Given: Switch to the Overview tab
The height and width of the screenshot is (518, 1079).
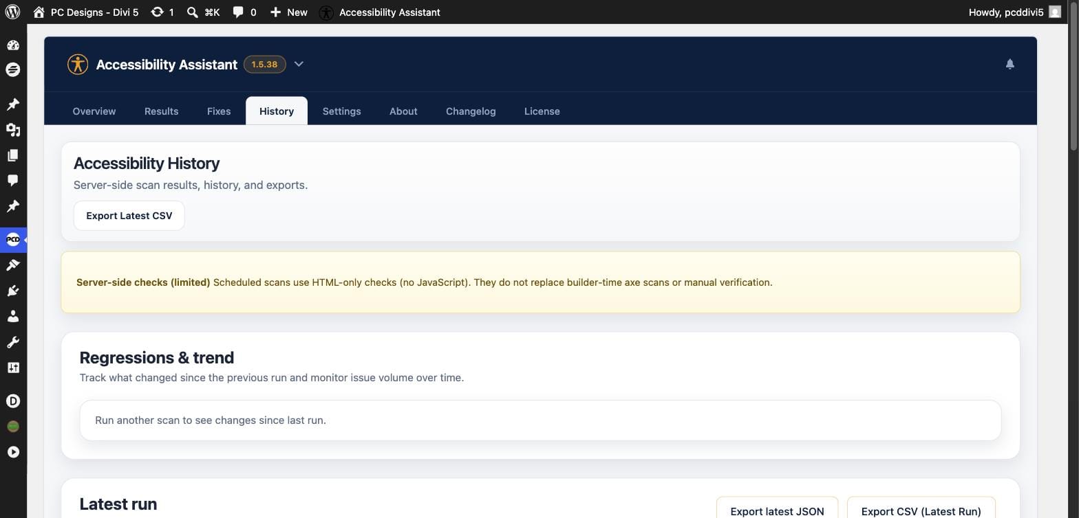Looking at the screenshot, I should tap(94, 111).
